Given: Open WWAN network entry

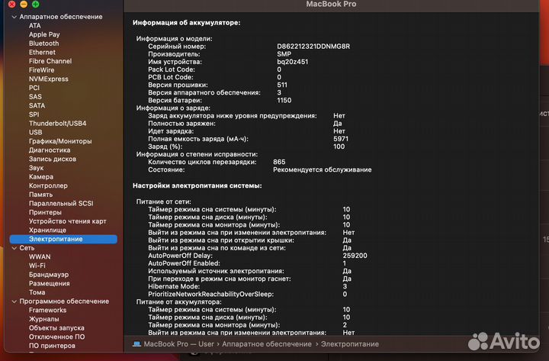Looking at the screenshot, I should pyautogui.click(x=40, y=257).
